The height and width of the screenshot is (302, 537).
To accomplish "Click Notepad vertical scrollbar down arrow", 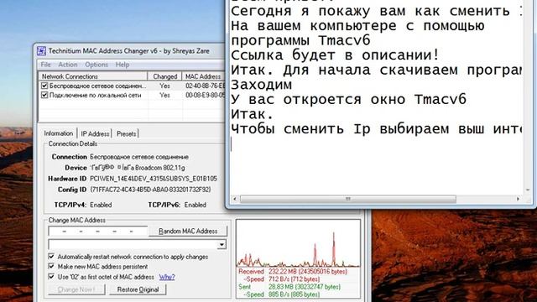I will click(x=528, y=190).
